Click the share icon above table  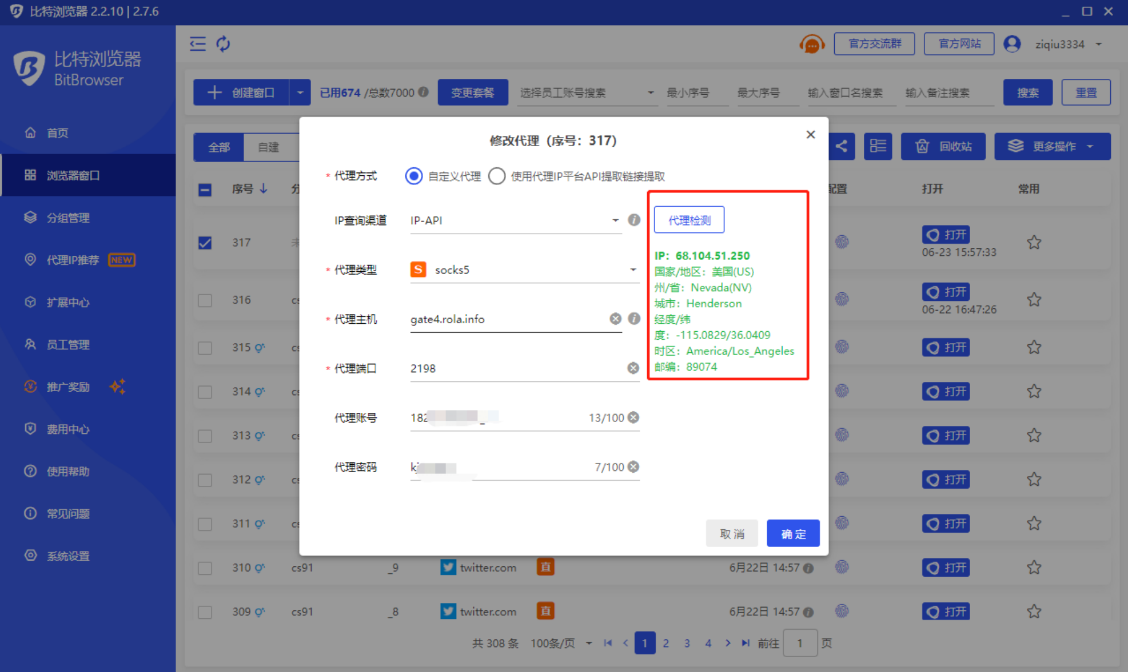click(x=841, y=146)
